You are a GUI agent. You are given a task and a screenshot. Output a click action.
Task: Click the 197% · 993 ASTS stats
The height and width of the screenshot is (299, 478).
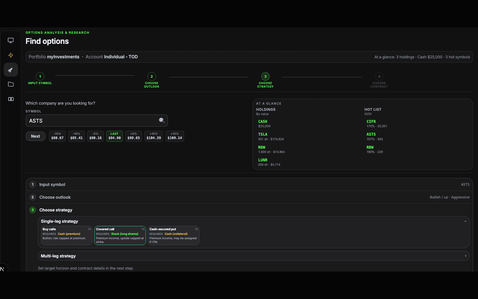[x=374, y=139]
